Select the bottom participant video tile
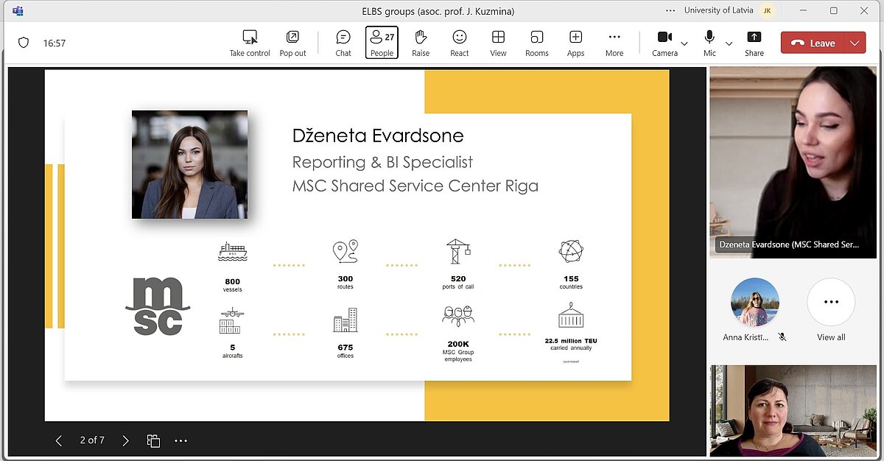Viewport: 884px width, 461px height. (793, 411)
